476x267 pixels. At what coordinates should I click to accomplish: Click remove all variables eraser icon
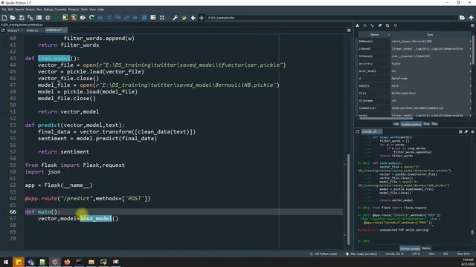(x=380, y=26)
